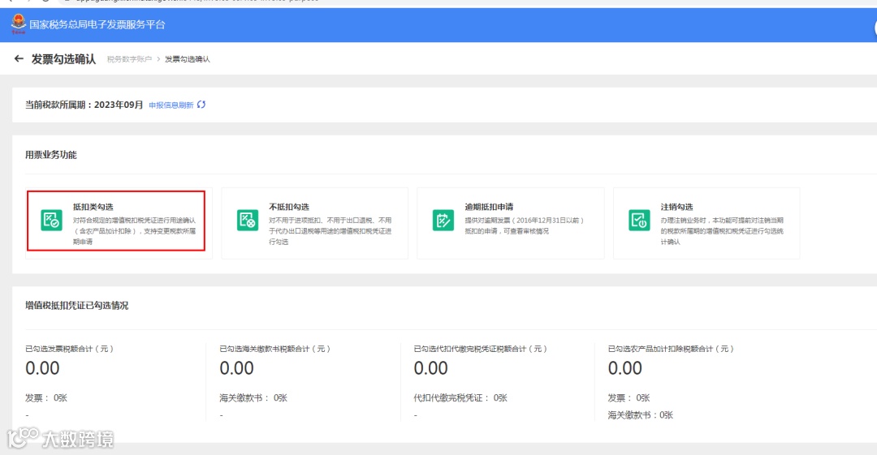
Task: Click 0.00 under 已勾选海关缴款书税额合计
Action: (x=236, y=368)
